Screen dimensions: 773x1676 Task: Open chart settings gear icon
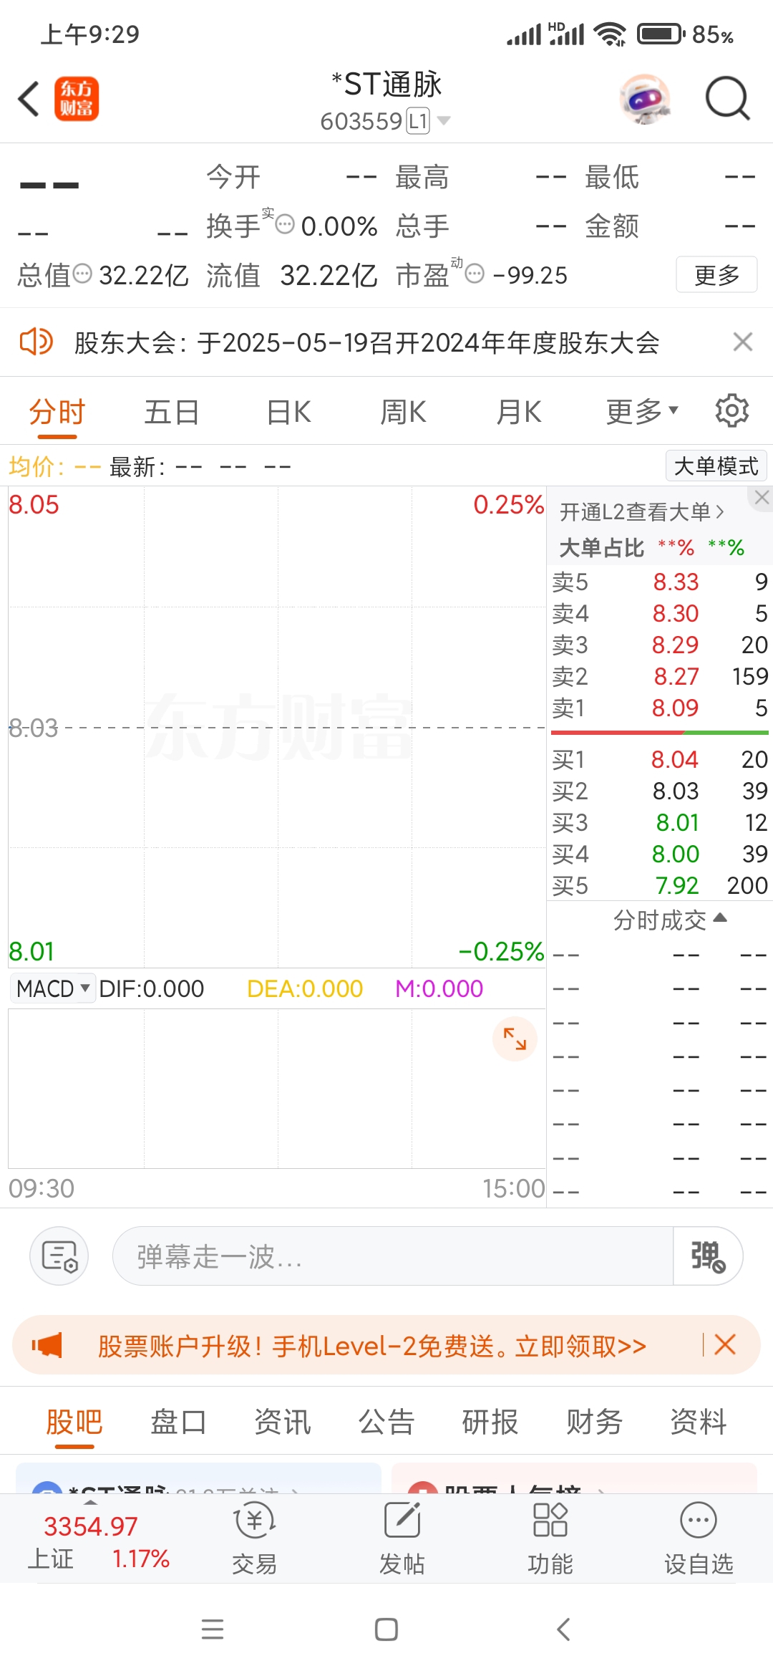click(x=731, y=411)
